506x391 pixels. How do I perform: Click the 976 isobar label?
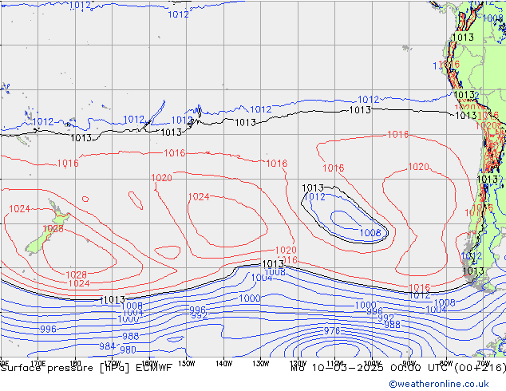tap(332, 330)
